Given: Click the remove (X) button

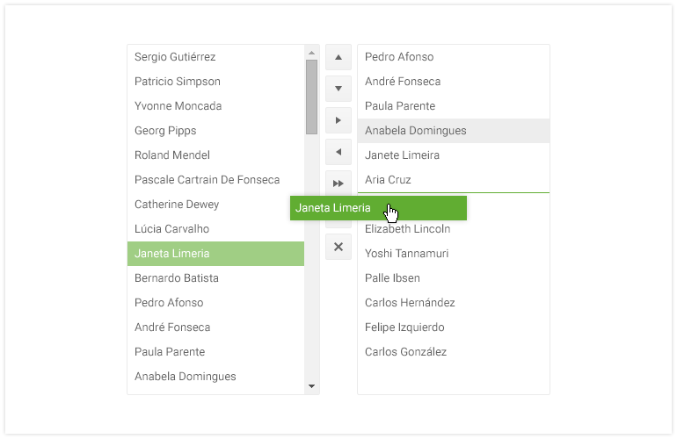Looking at the screenshot, I should [x=338, y=247].
